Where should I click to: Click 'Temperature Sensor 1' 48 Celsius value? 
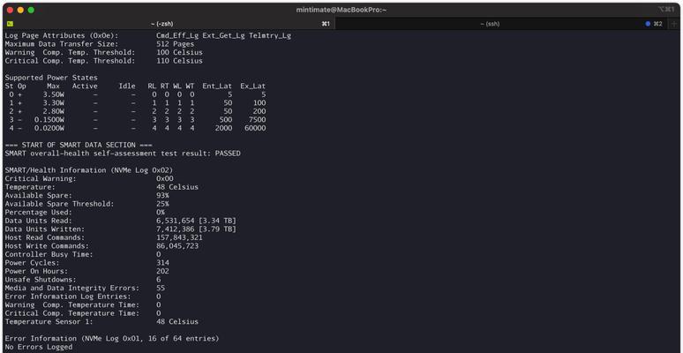point(177,321)
